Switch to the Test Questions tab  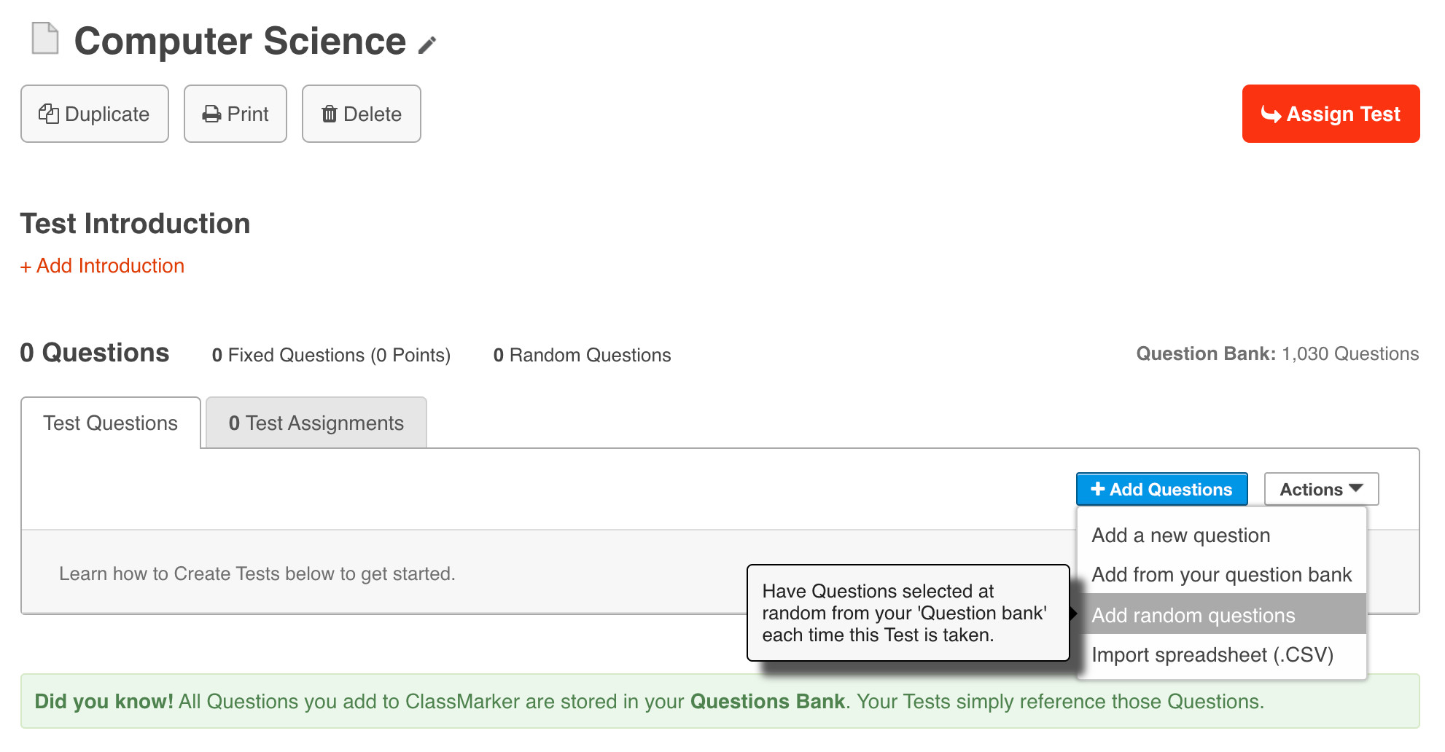(x=111, y=423)
